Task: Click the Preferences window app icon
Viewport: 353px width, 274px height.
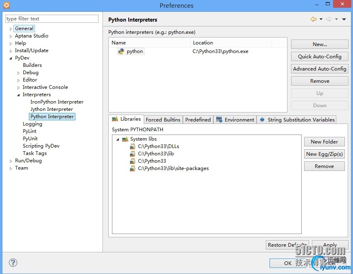Action: pos(7,5)
